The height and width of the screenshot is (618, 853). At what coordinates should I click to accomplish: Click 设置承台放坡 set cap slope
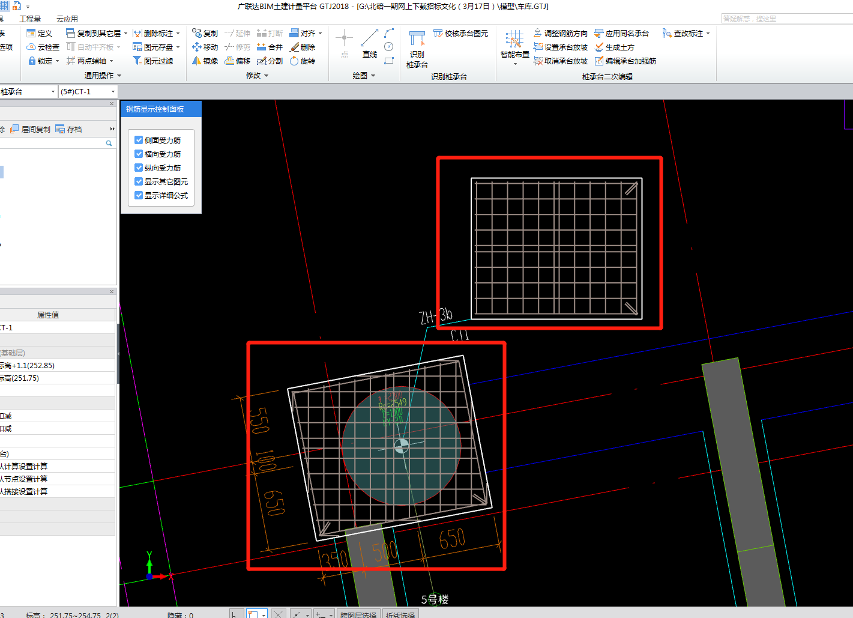(x=561, y=47)
